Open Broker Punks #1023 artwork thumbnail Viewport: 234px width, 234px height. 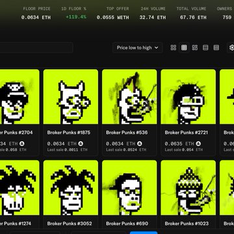pos(188,188)
